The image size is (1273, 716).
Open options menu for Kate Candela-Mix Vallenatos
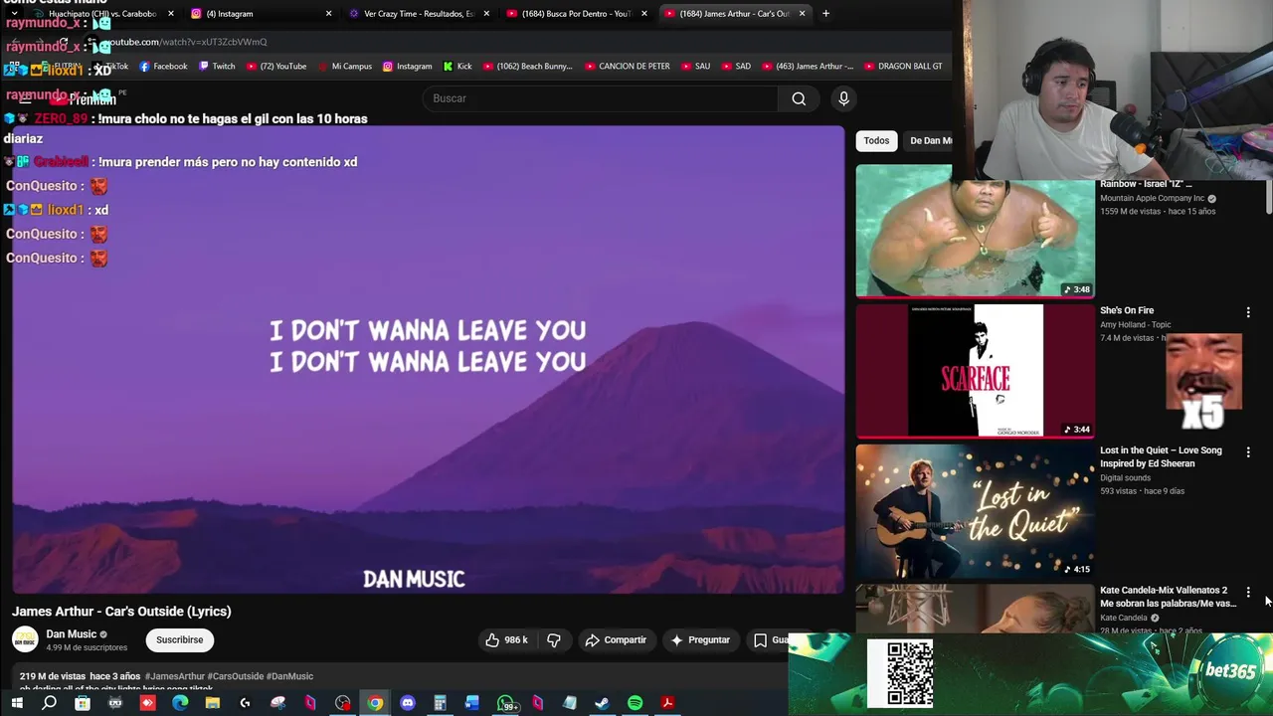(x=1248, y=592)
